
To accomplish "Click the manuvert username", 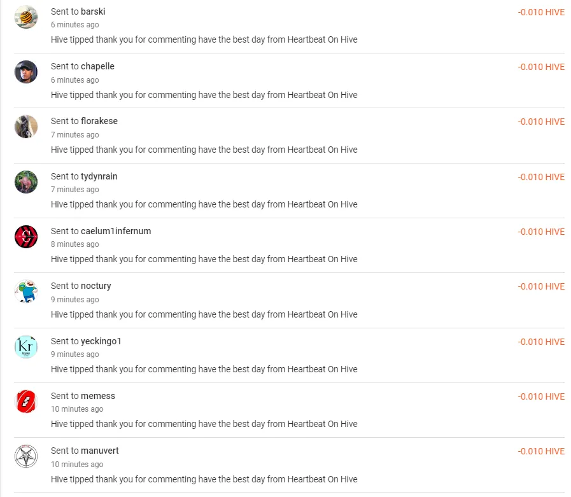I will tap(100, 451).
